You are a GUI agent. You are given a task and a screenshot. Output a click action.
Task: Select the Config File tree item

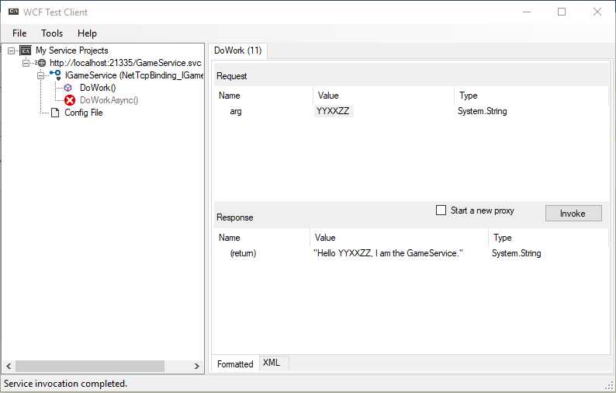click(83, 113)
